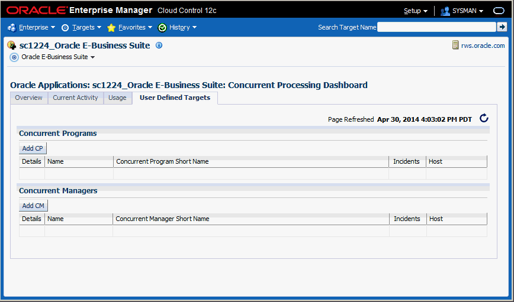The width and height of the screenshot is (514, 302).
Task: Click Concurrent Program Short Name column header
Action: click(x=250, y=161)
